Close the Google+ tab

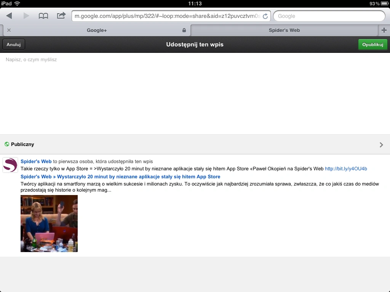pyautogui.click(x=9, y=30)
